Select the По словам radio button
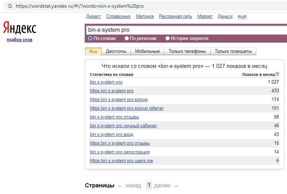This screenshot has width=287, height=194. tap(90, 38)
